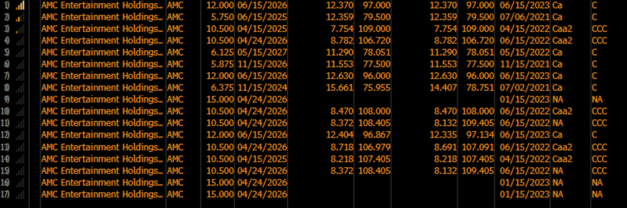Select the 6.125 coupon value

coord(223,53)
